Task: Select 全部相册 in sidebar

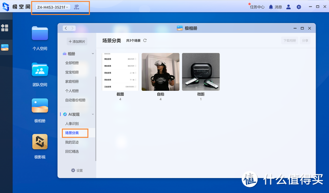Action: pyautogui.click(x=72, y=63)
